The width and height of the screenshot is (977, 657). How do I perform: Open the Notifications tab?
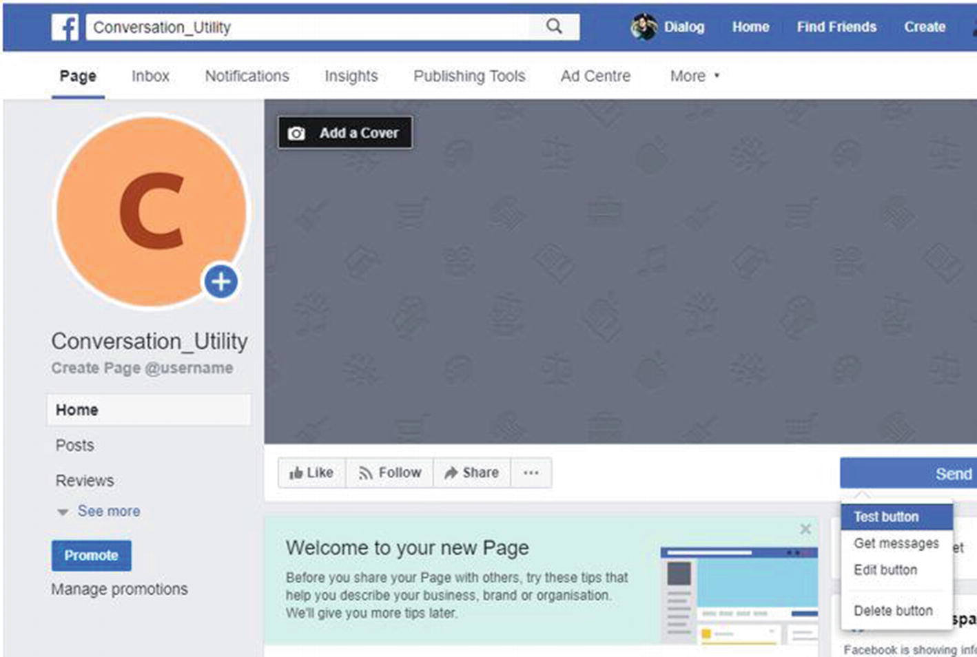(247, 76)
